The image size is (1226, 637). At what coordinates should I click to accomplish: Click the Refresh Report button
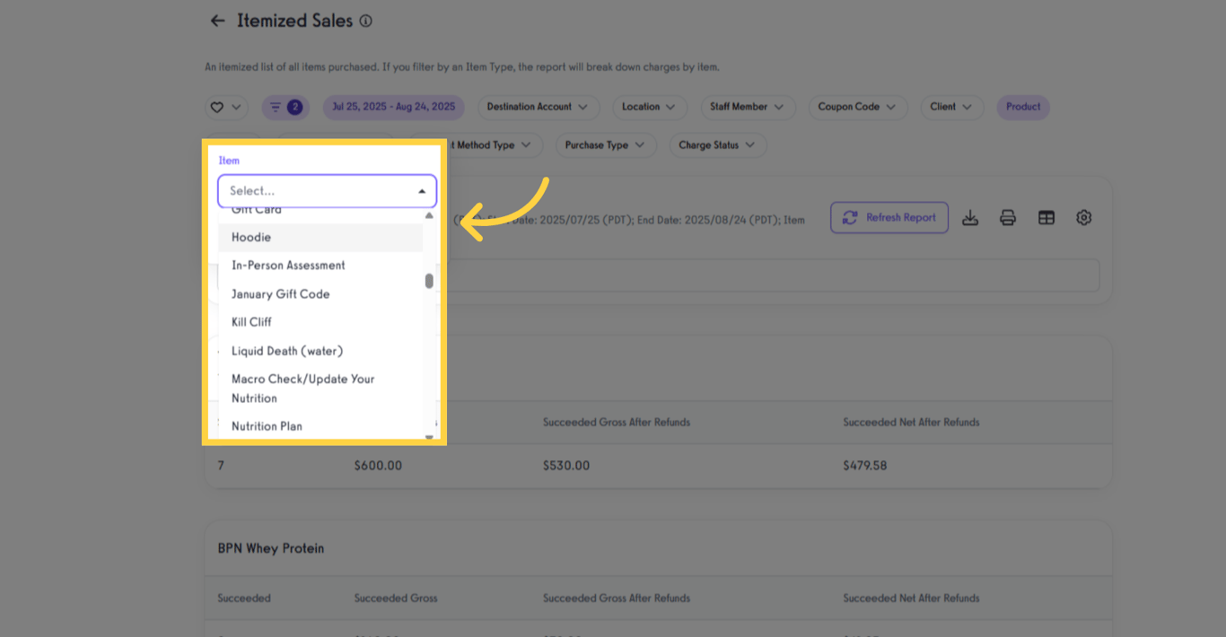point(889,217)
